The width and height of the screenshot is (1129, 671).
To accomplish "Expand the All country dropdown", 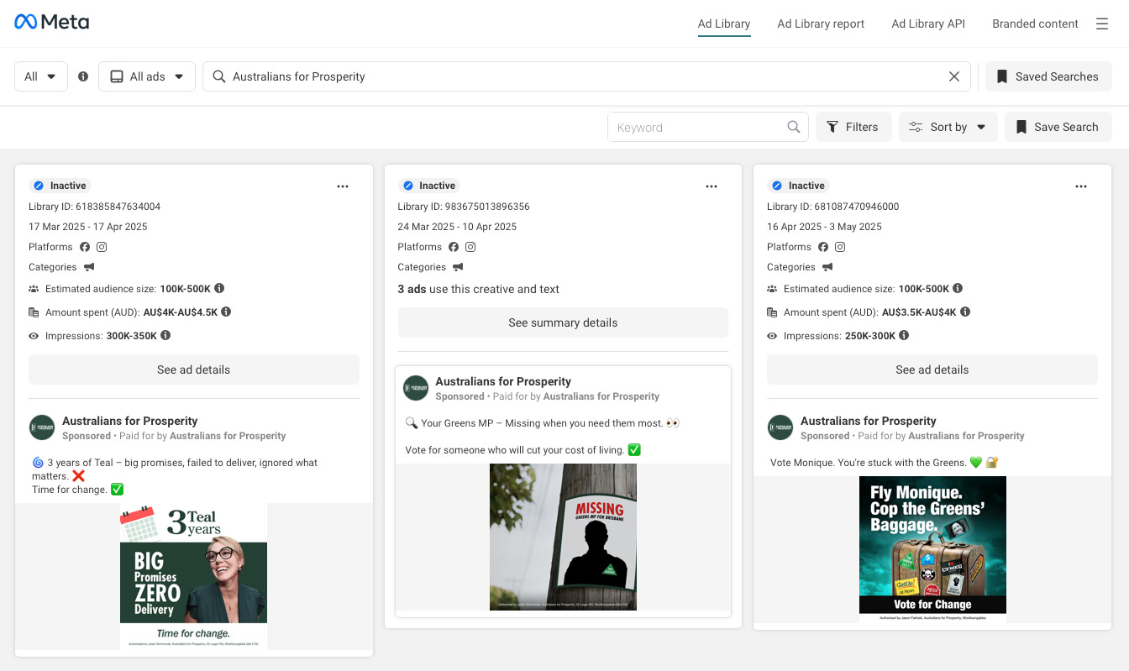I will (41, 76).
